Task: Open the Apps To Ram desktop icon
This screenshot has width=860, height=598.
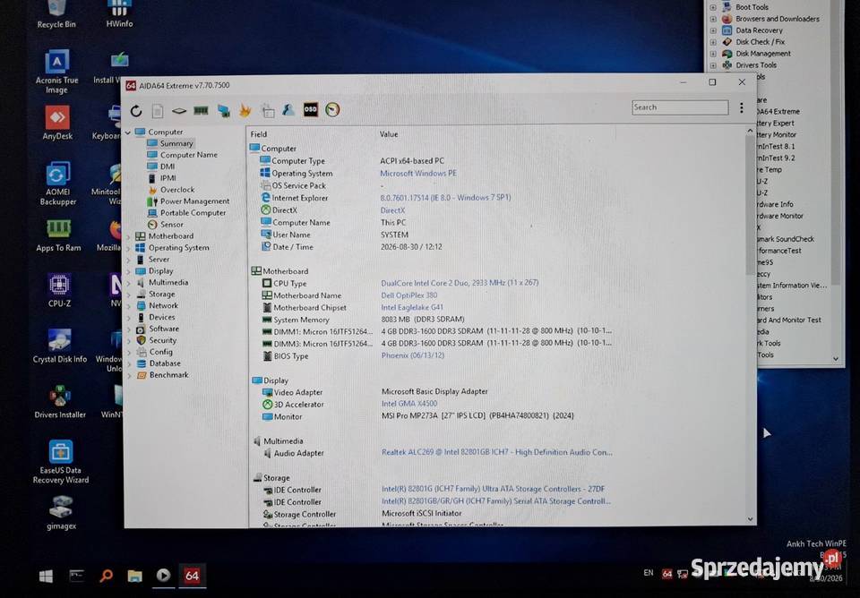Action: [58, 236]
